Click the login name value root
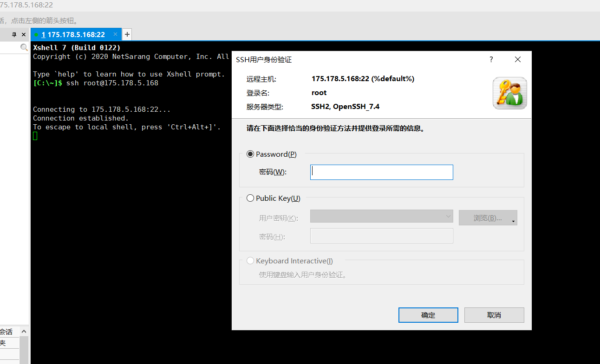 (x=319, y=93)
